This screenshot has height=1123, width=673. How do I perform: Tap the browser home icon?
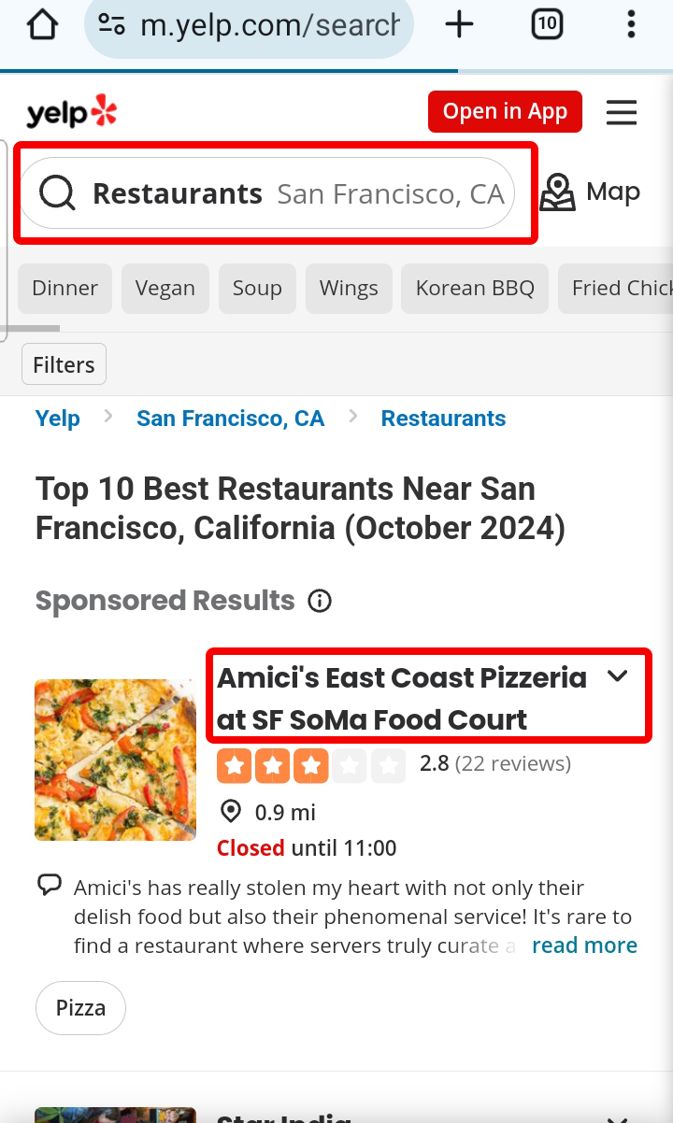43,25
